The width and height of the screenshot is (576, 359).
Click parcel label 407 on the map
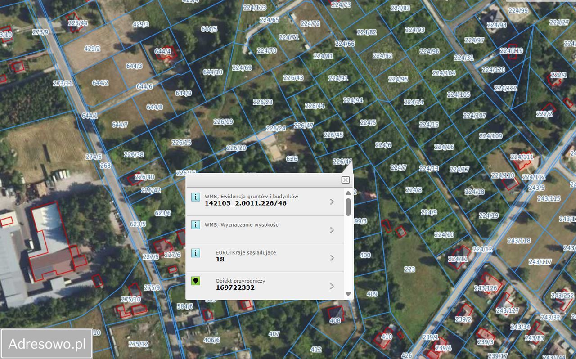(x=274, y=334)
